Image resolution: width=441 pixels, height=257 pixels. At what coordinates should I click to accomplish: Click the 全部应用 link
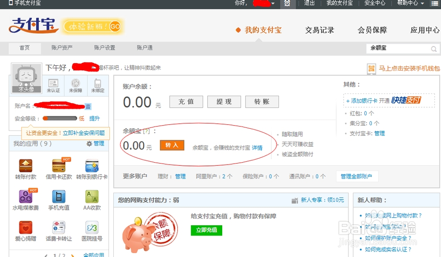(x=93, y=255)
